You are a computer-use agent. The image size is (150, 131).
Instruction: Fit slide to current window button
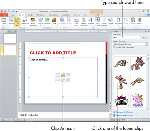coord(148,120)
